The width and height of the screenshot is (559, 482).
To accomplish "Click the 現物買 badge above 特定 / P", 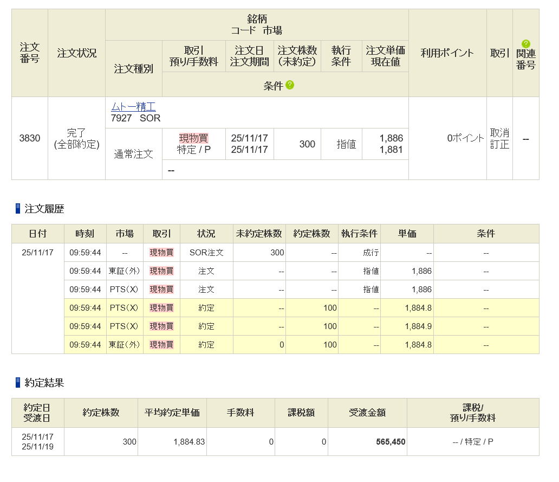I will pos(193,138).
